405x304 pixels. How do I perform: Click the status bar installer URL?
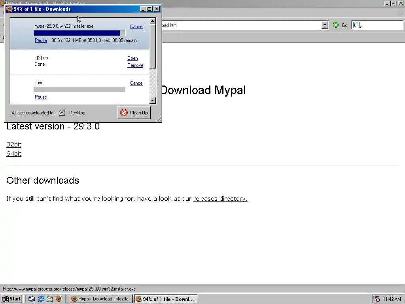point(69,289)
